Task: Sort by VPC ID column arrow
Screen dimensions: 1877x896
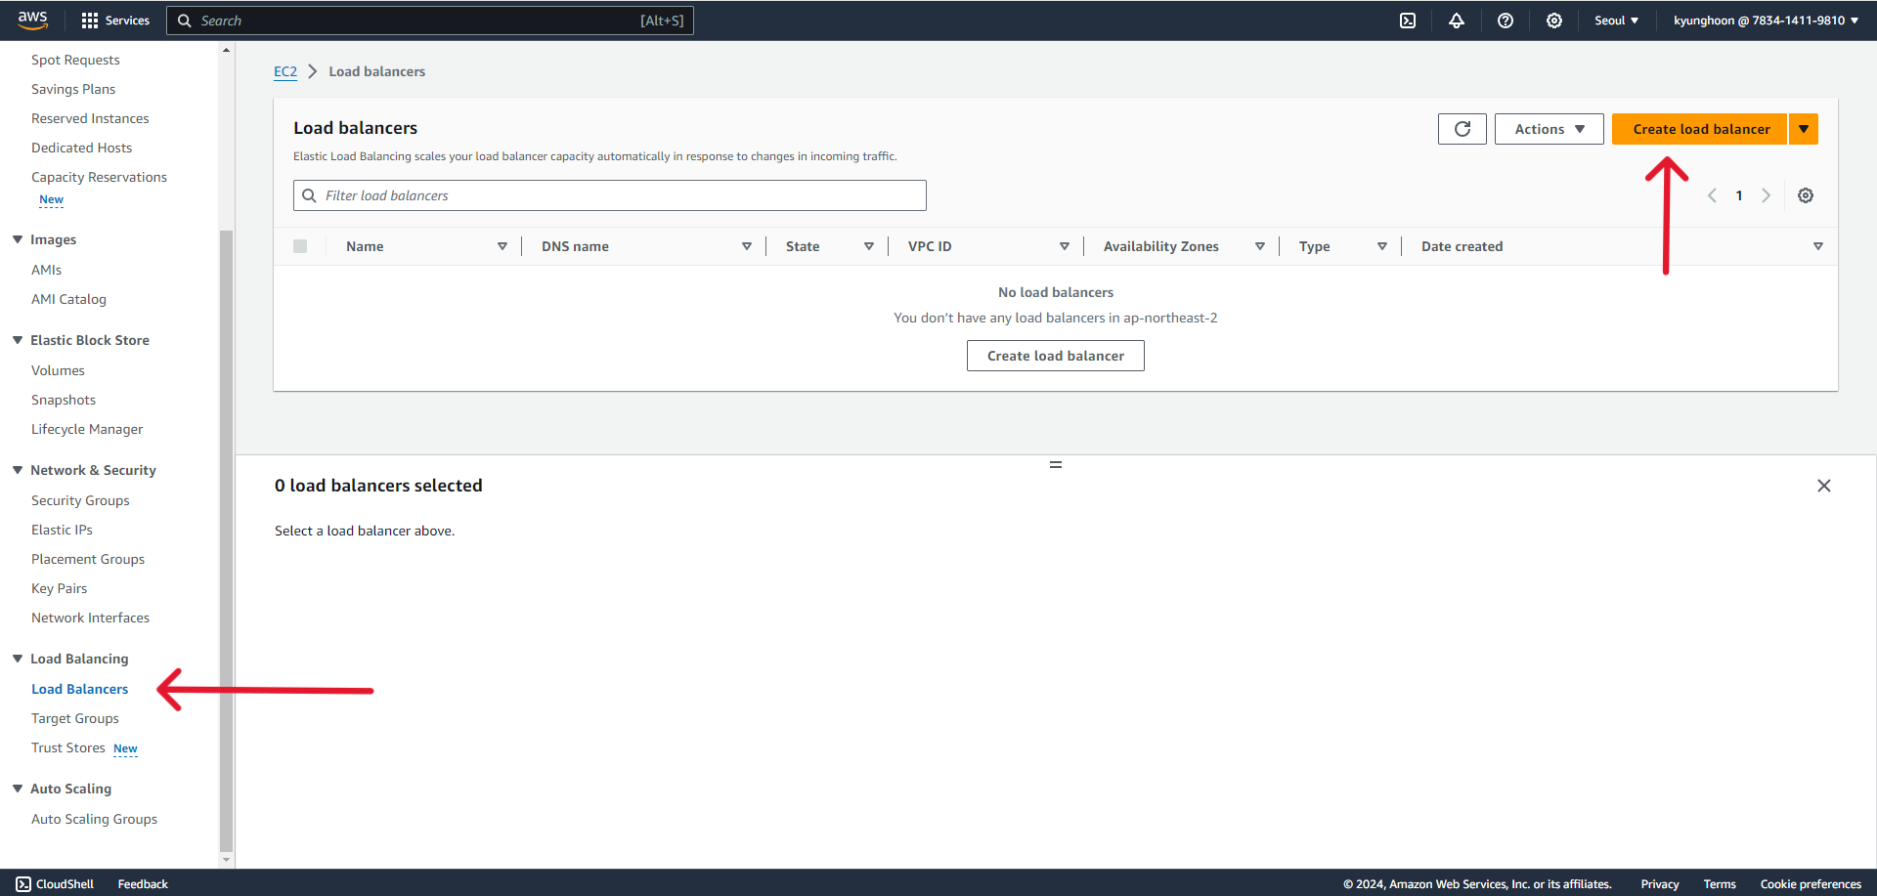Action: click(1065, 246)
